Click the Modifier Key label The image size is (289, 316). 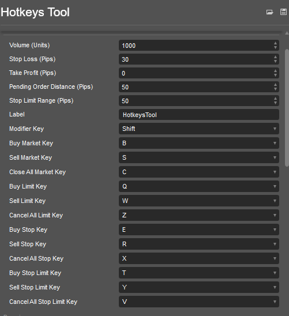27,129
